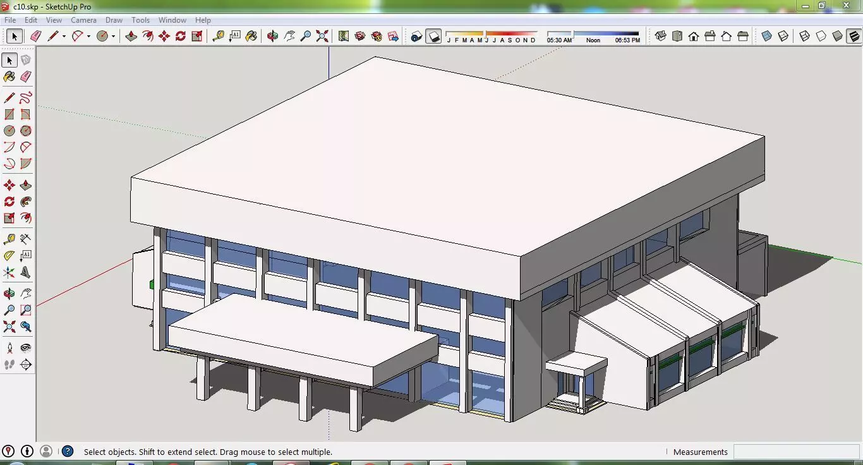The height and width of the screenshot is (465, 863).
Task: Open the Help menu
Action: (x=203, y=20)
